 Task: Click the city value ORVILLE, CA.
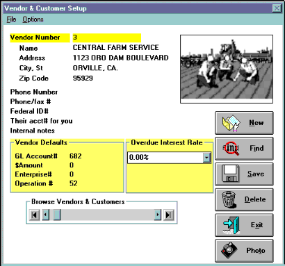(95, 68)
